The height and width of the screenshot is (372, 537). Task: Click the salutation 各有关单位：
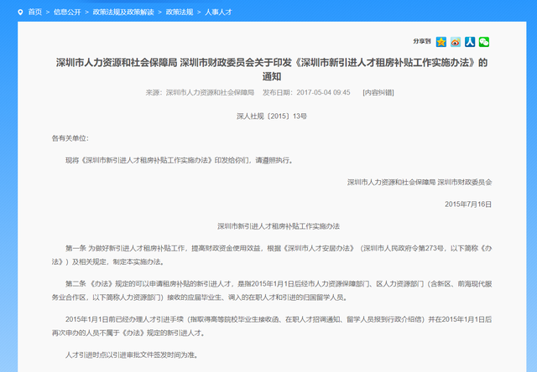pyautogui.click(x=70, y=138)
